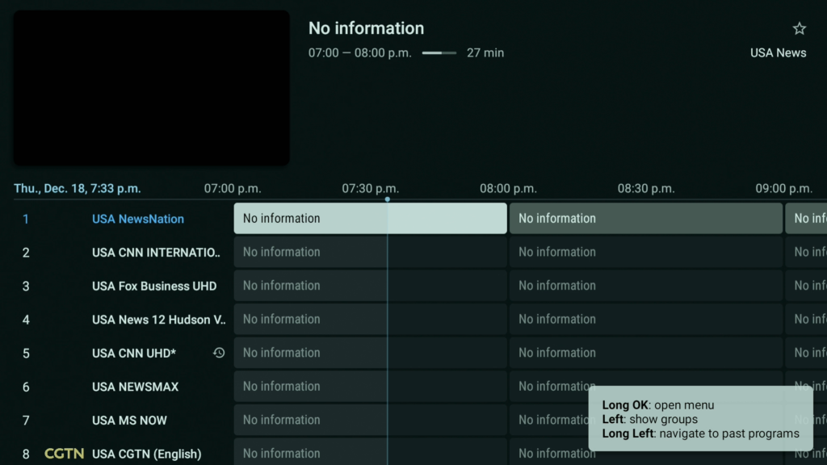Click the current time indicator dot
Image resolution: width=827 pixels, height=465 pixels.
388,199
